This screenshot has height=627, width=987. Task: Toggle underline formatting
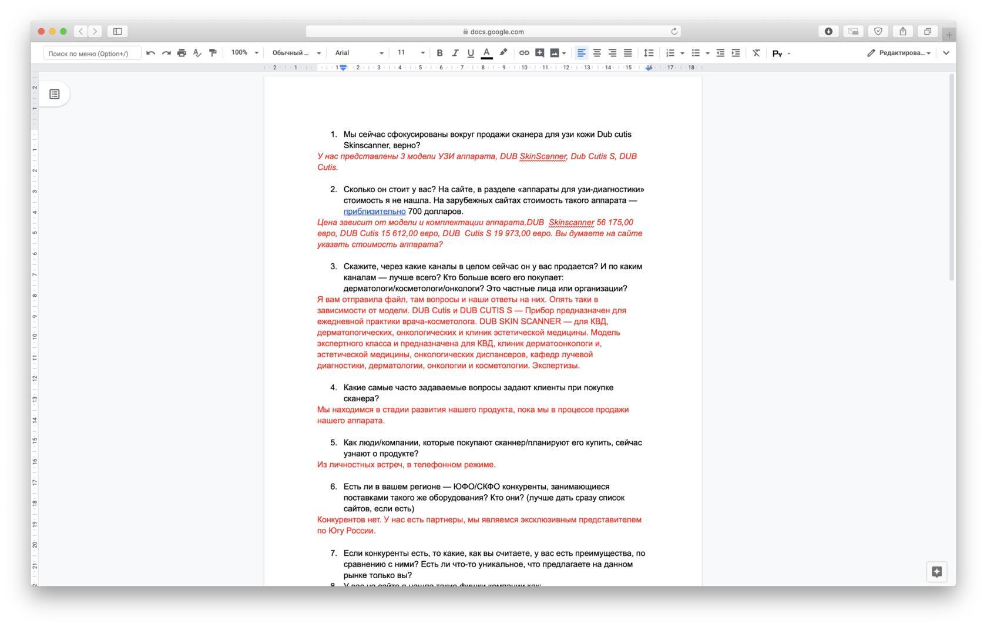tap(471, 53)
